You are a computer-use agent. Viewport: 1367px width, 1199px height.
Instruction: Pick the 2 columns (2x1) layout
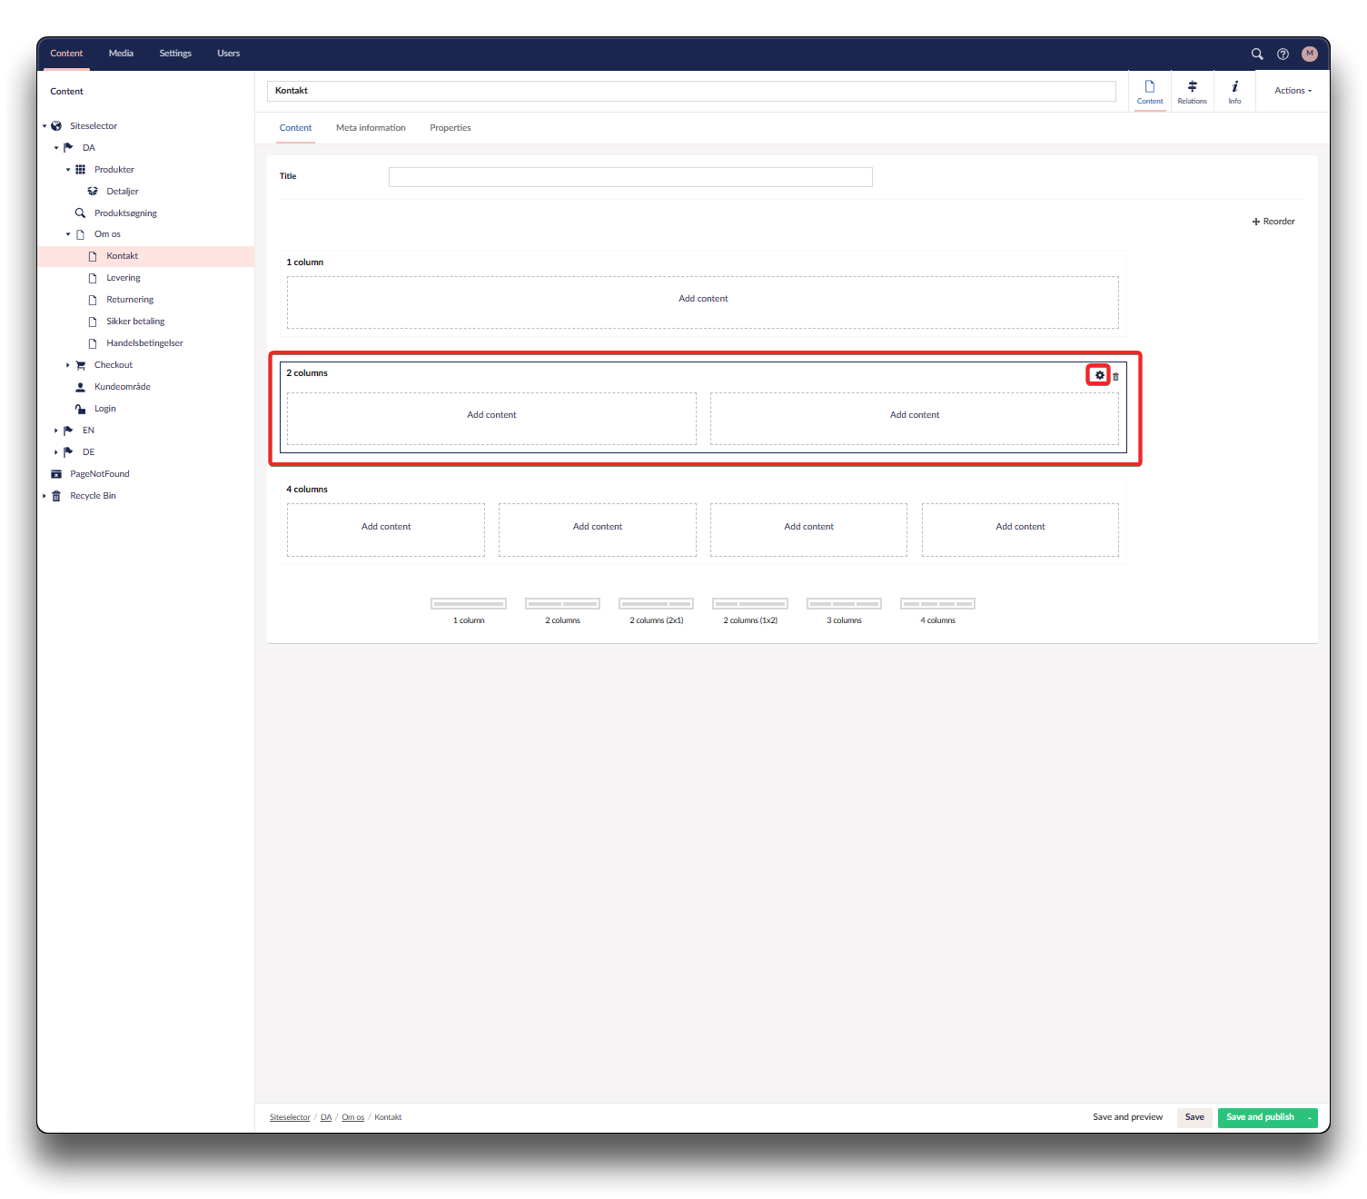(x=656, y=605)
